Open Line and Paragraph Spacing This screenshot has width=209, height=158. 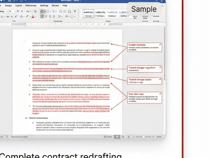pyautogui.click(x=59, y=16)
